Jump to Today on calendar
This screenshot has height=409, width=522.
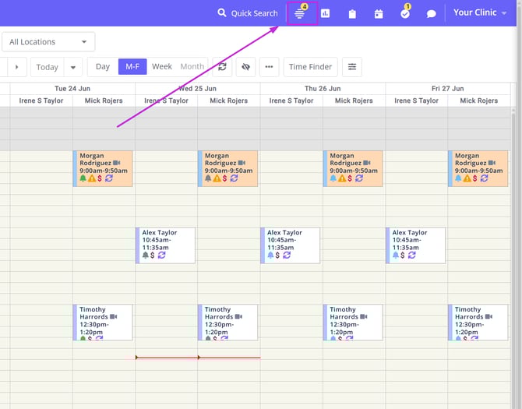[x=47, y=67]
